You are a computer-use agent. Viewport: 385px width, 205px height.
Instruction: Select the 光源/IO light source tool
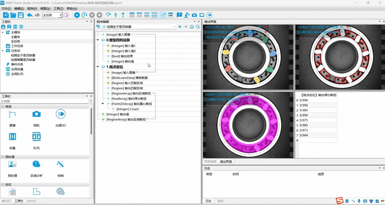click(x=61, y=114)
